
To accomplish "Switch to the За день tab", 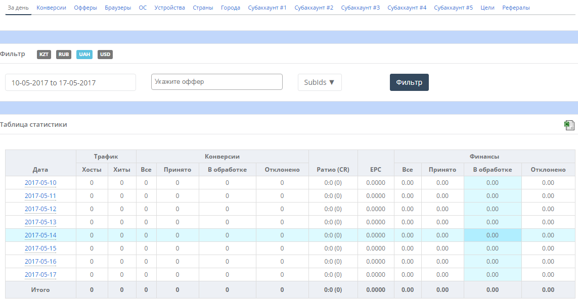I will coord(18,8).
